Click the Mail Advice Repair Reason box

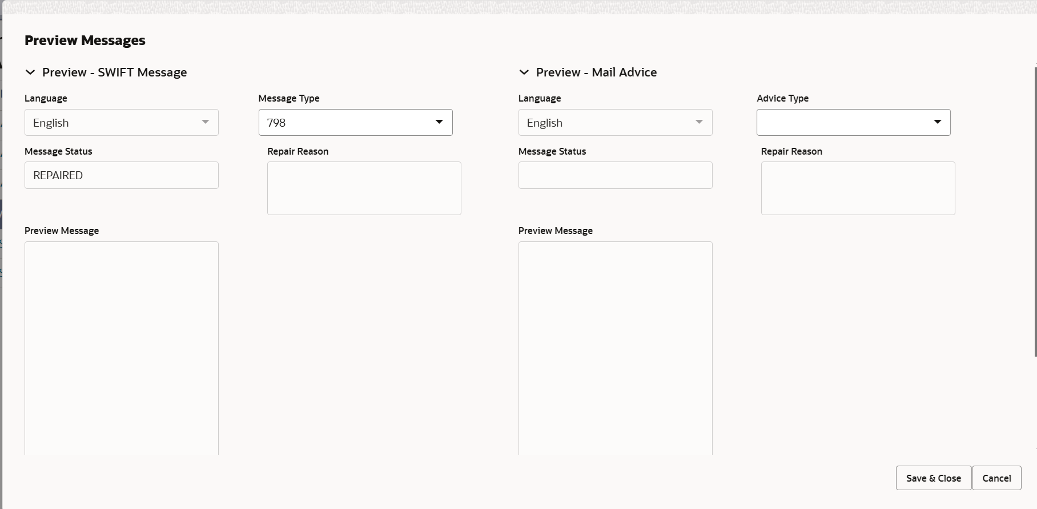coord(858,188)
